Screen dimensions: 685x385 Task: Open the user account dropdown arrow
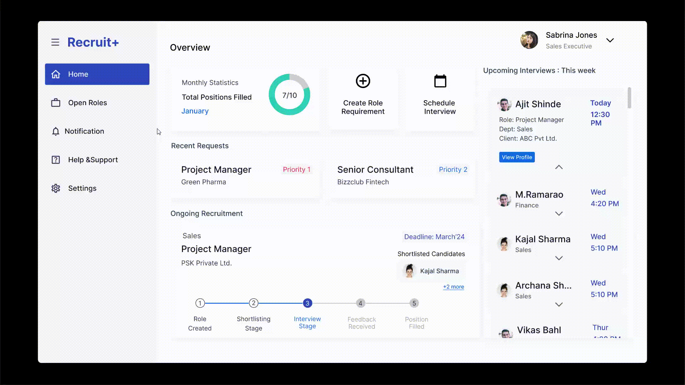(610, 40)
